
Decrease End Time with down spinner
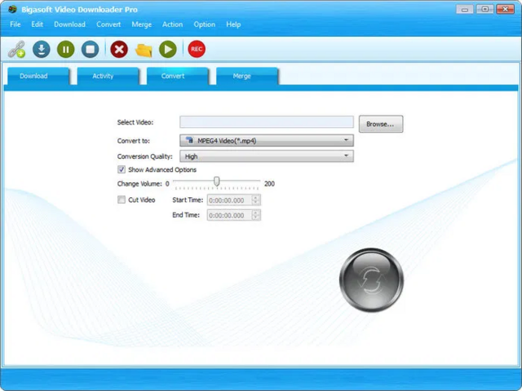coord(255,217)
